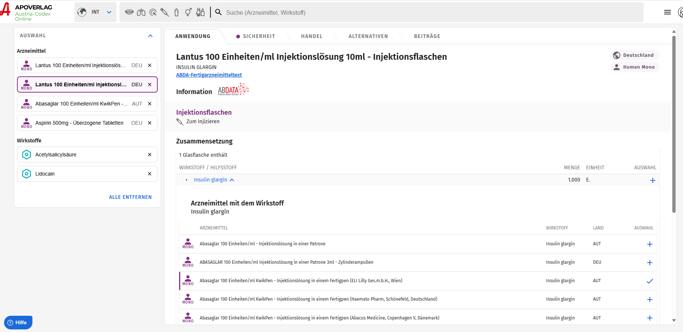Add Abasaglar KwikPen Abacus Medicine to selection

point(649,318)
